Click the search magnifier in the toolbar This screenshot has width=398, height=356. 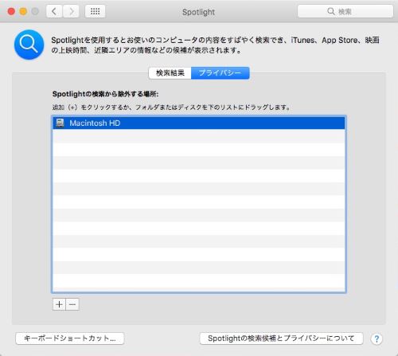tap(330, 11)
